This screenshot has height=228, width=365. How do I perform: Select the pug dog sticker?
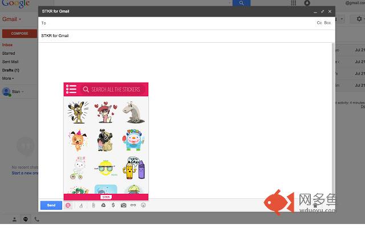(x=105, y=140)
